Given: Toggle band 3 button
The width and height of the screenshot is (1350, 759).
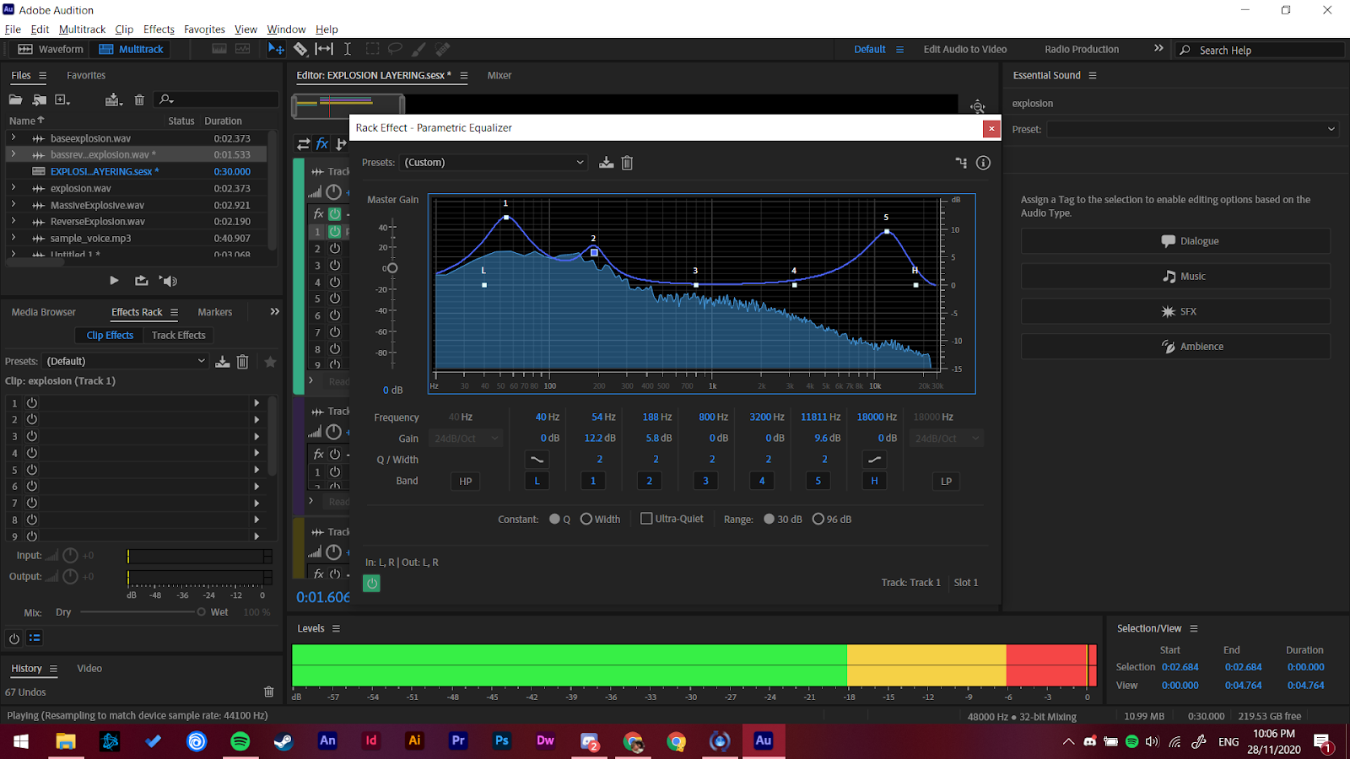Looking at the screenshot, I should point(705,482).
